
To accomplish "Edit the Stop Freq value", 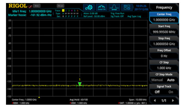I will (x=164, y=44).
